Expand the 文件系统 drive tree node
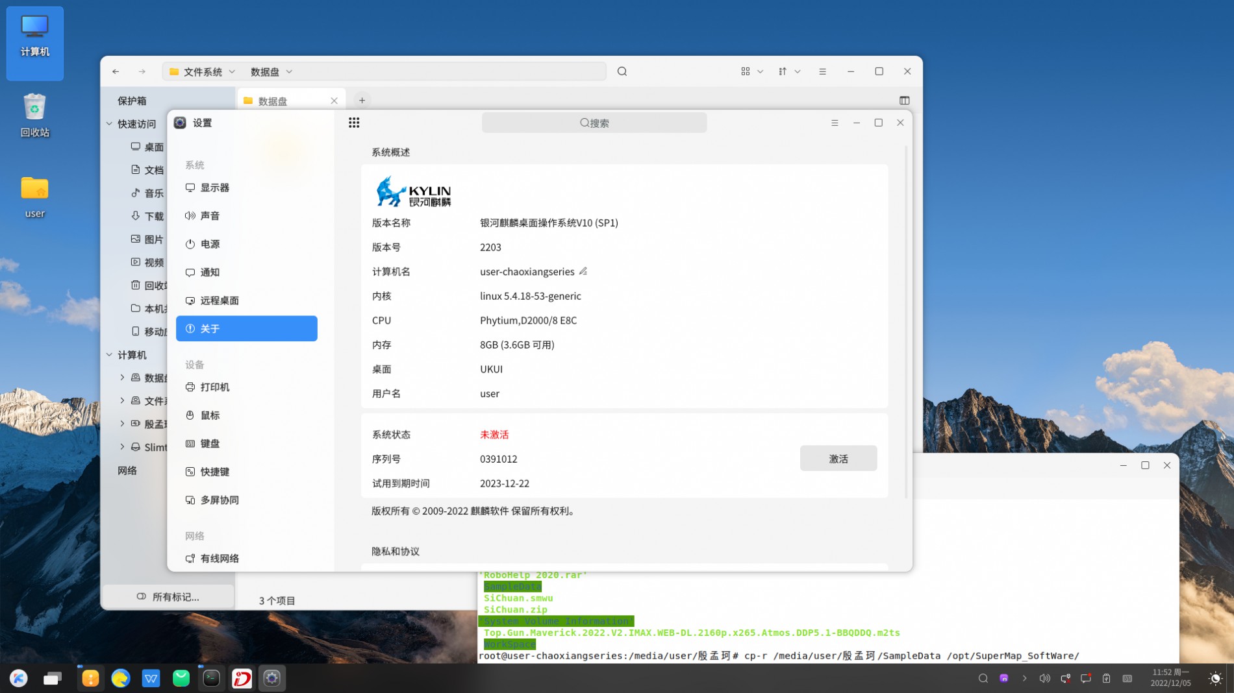Viewport: 1234px width, 693px height. pos(122,400)
